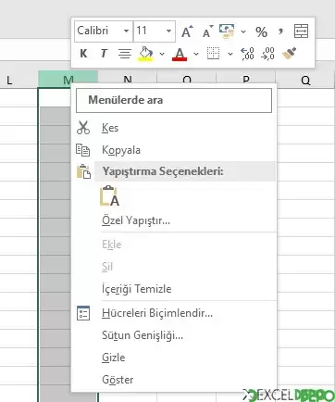This screenshot has height=402, width=335.
Task: Click the merge and center icon
Action: (x=301, y=31)
